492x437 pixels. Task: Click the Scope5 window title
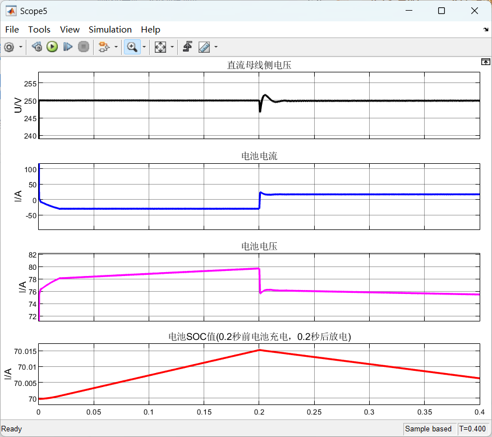coord(34,11)
